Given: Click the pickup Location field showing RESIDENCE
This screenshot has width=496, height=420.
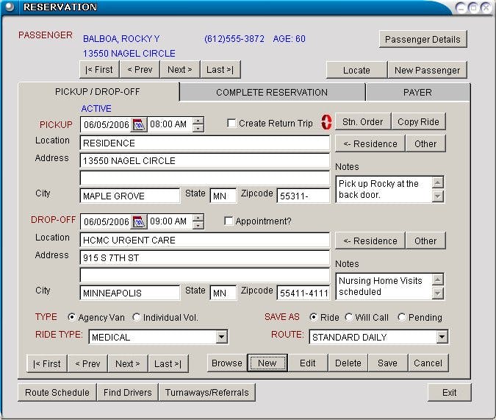Looking at the screenshot, I should coord(205,143).
